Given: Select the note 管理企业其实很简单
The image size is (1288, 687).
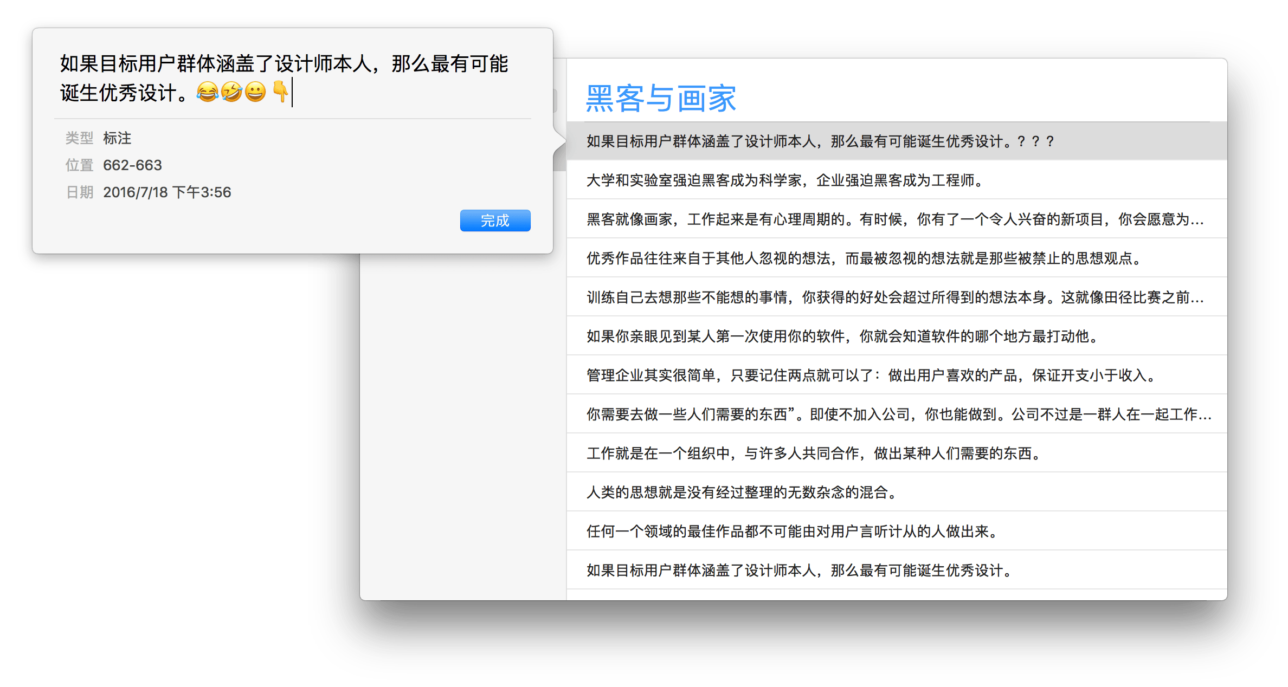Looking at the screenshot, I should tap(897, 375).
